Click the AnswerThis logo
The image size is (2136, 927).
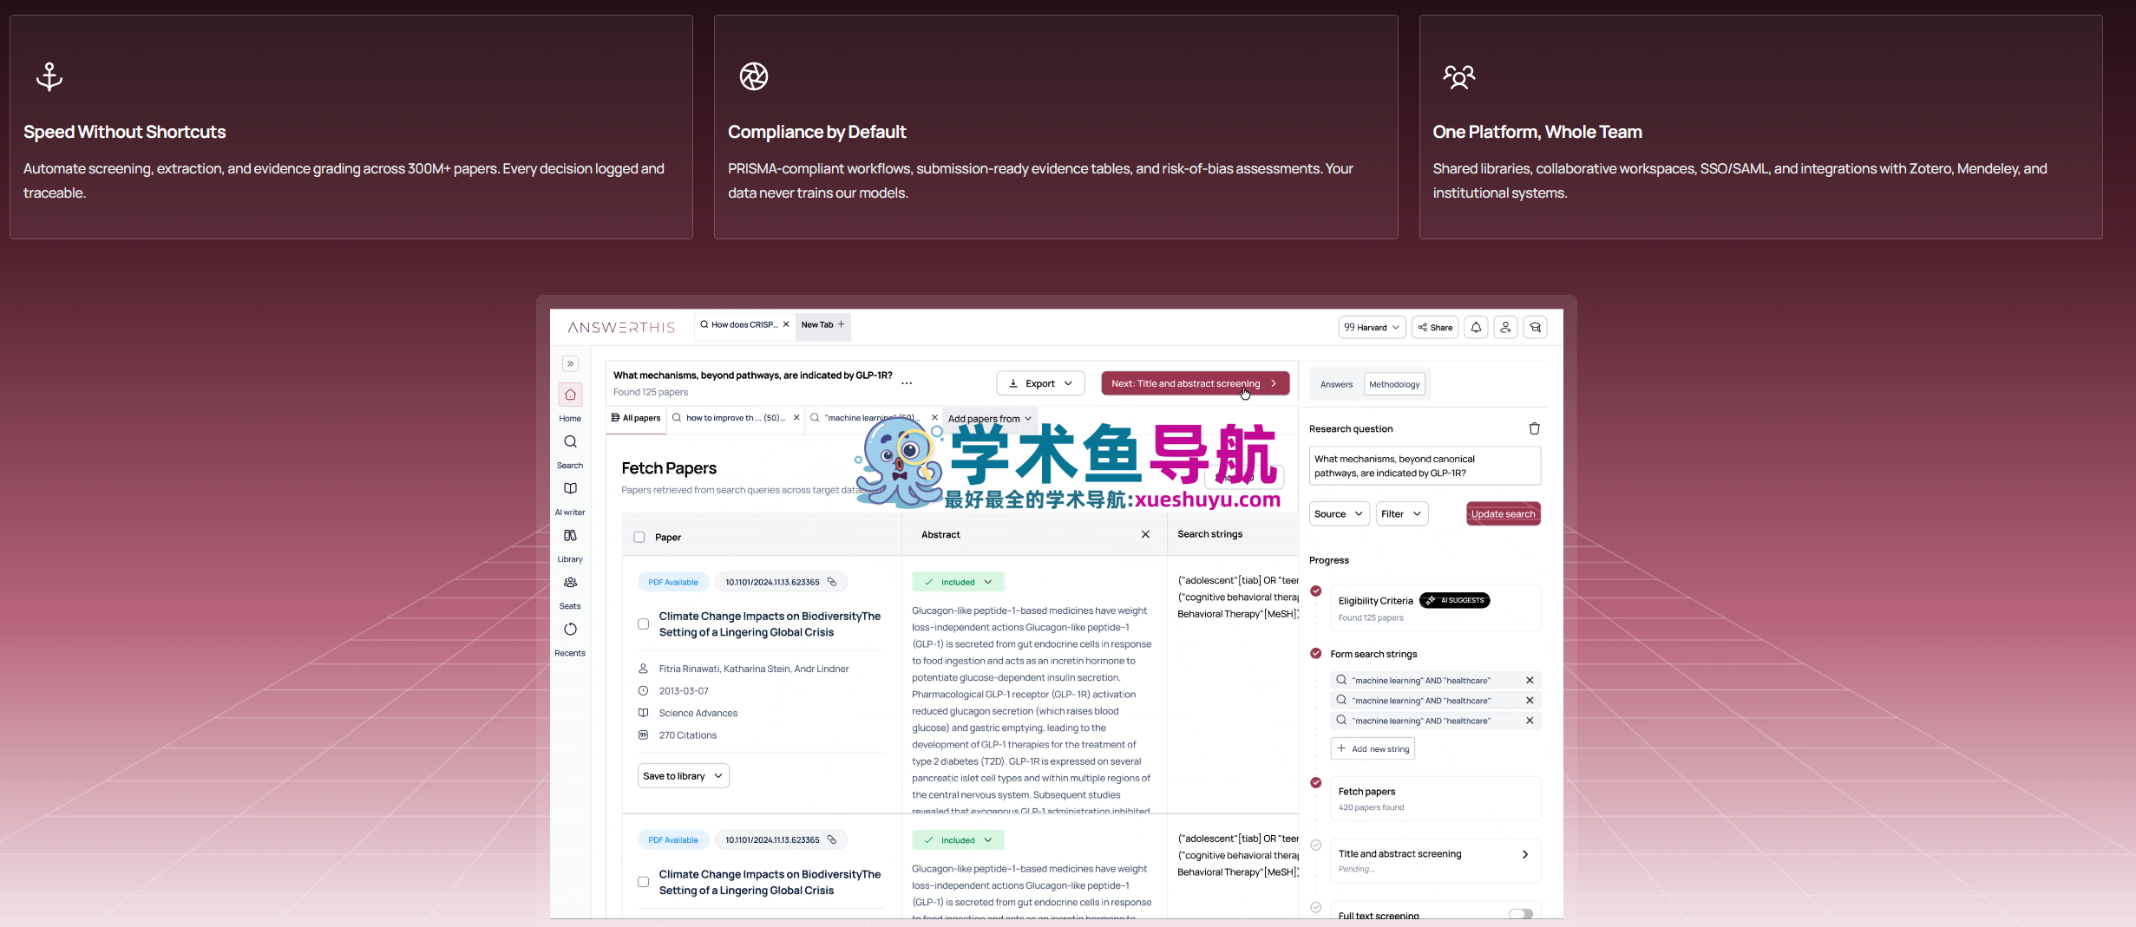(621, 327)
